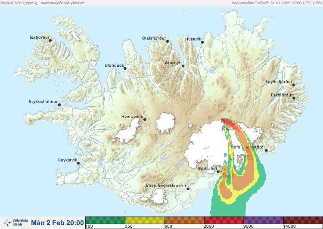
Task: Click the Kirkjubæjarklaustur station dot
Action: click(x=188, y=189)
